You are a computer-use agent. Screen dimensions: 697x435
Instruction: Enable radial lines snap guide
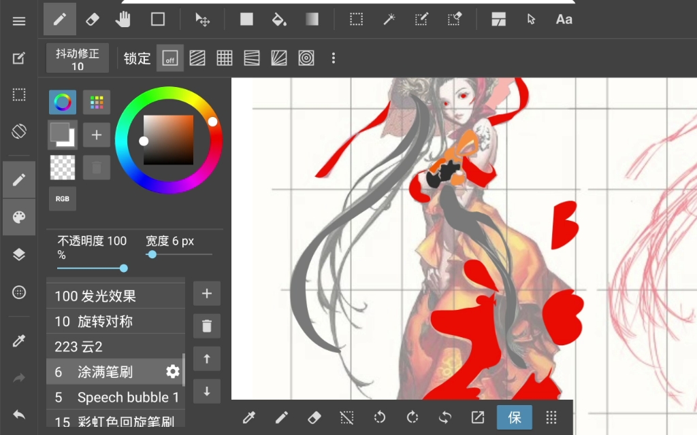point(278,58)
